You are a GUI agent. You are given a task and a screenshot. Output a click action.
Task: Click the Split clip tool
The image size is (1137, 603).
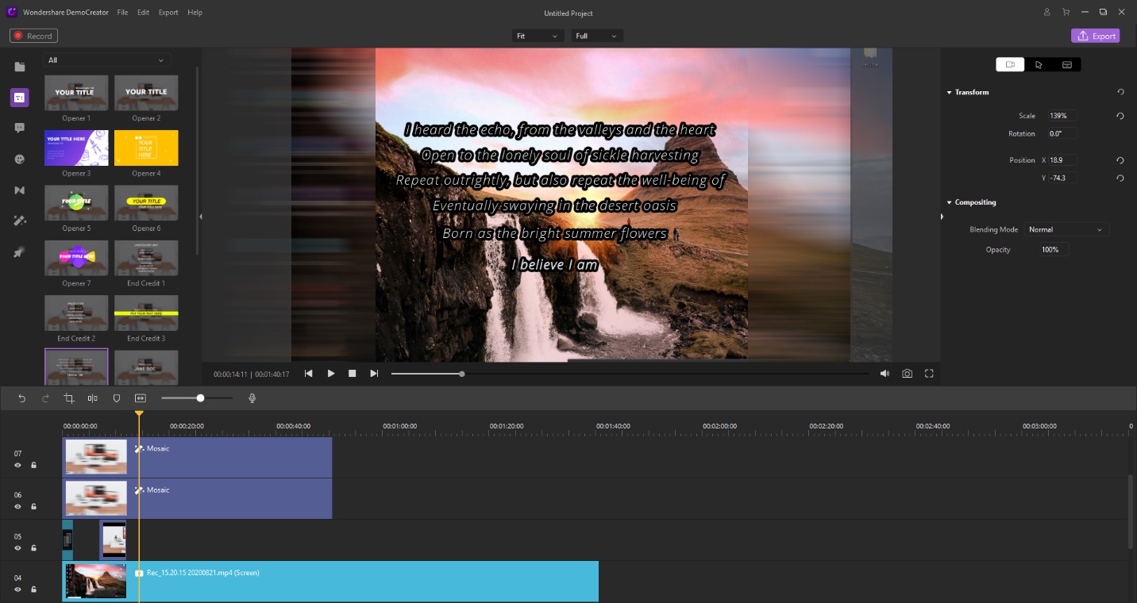93,398
